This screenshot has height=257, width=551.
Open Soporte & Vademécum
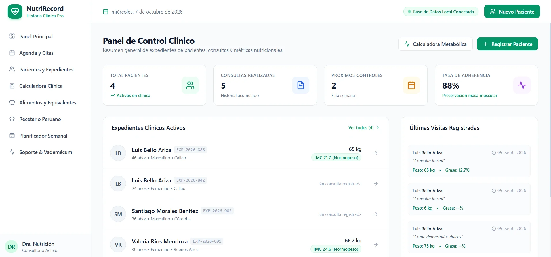pyautogui.click(x=45, y=152)
